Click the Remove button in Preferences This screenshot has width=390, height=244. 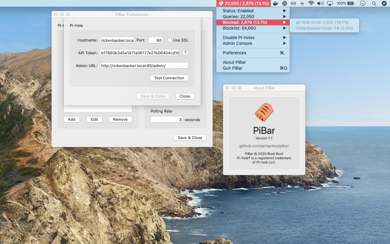[x=120, y=120]
